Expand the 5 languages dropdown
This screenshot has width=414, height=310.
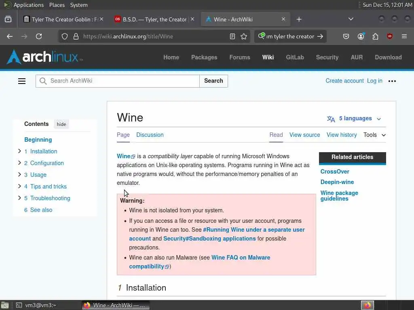(x=354, y=119)
